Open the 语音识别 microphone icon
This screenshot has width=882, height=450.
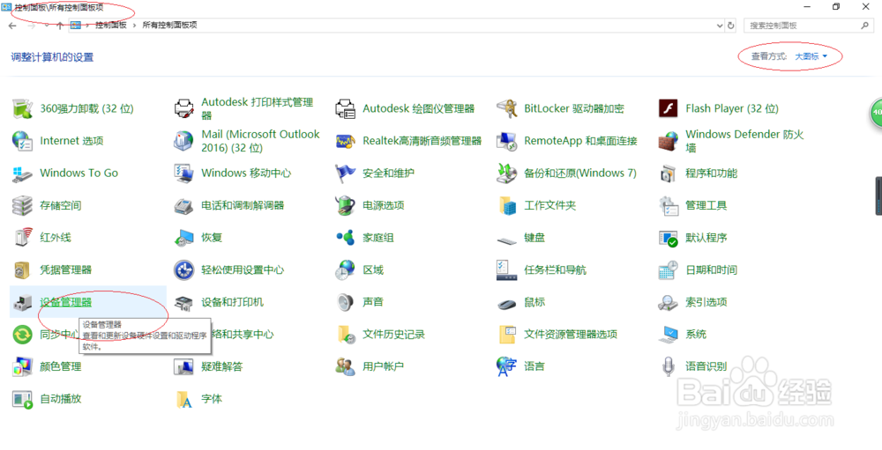668,367
